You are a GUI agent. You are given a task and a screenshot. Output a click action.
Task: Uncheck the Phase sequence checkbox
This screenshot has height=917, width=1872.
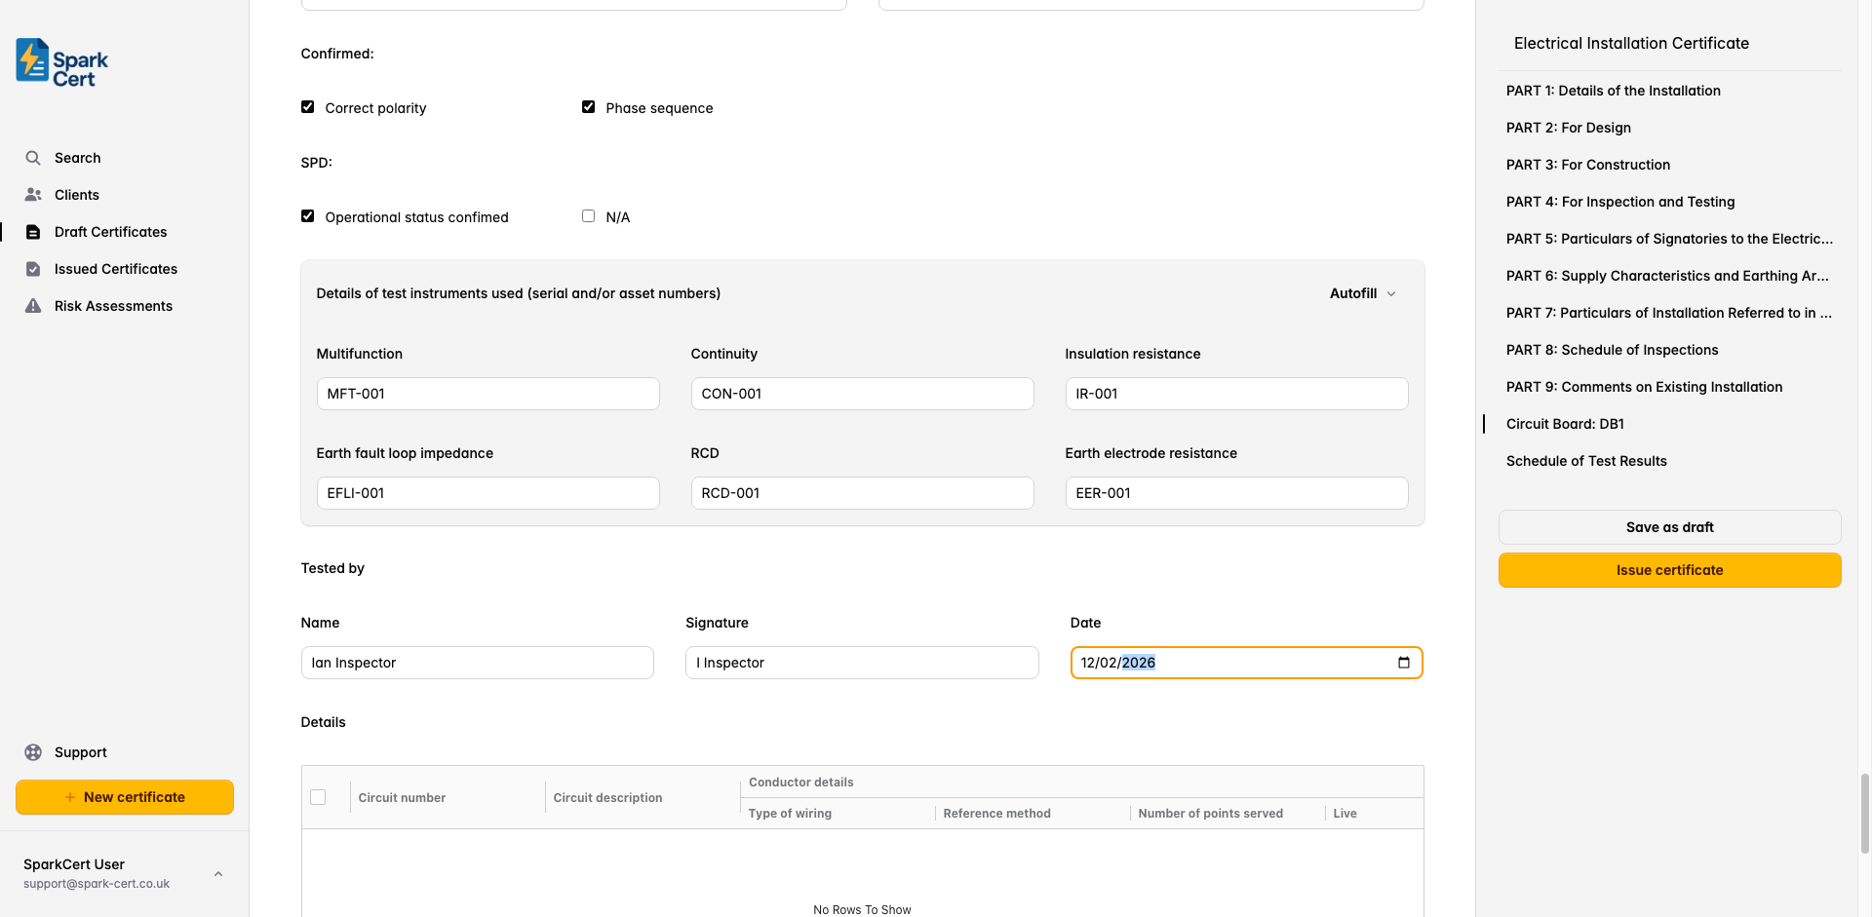pos(588,107)
